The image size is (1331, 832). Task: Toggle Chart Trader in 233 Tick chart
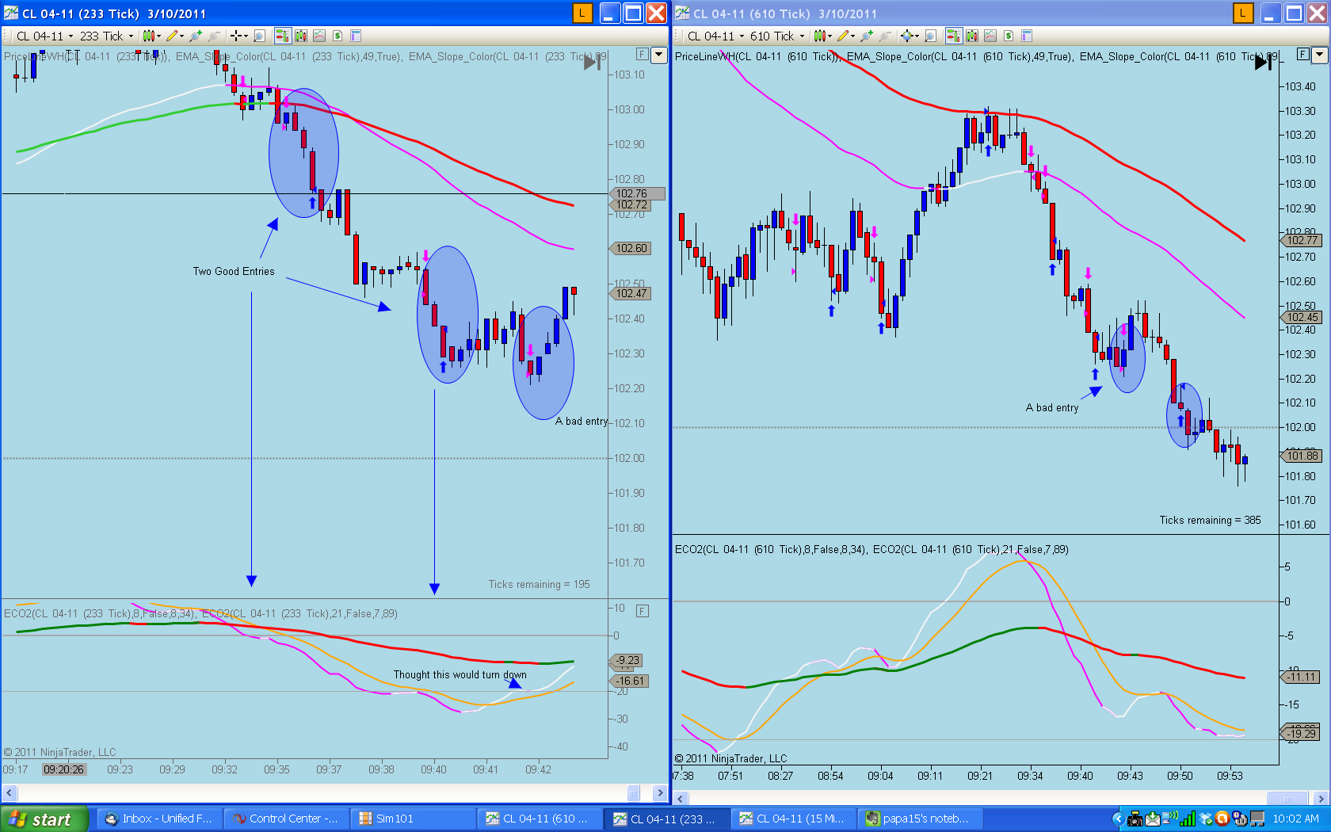(x=283, y=36)
